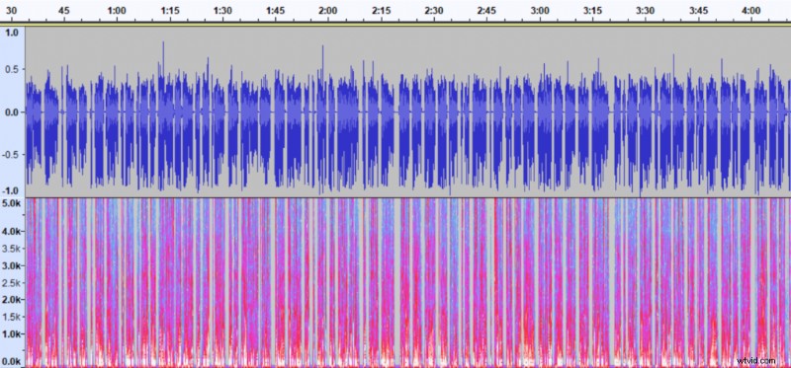Screen dimensions: 791x368
Task: Click the 3:00 mark on the timeline
Action: coord(540,11)
